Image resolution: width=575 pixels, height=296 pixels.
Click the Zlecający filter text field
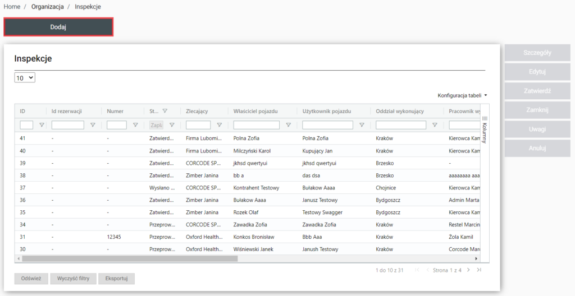click(198, 125)
